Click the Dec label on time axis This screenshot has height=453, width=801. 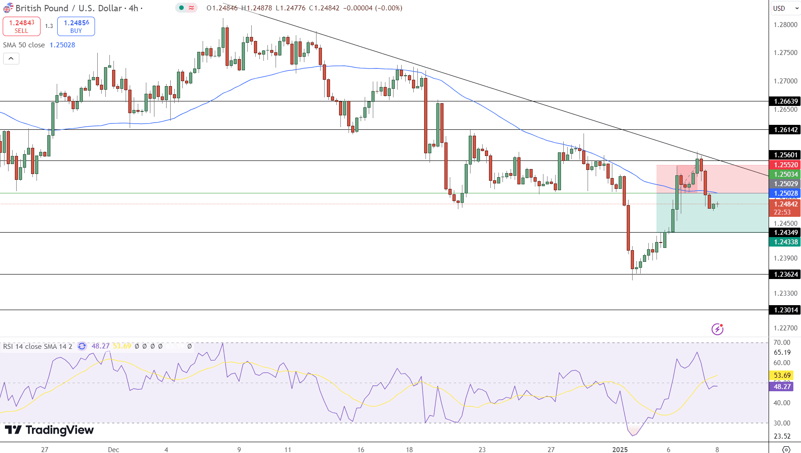pyautogui.click(x=113, y=449)
